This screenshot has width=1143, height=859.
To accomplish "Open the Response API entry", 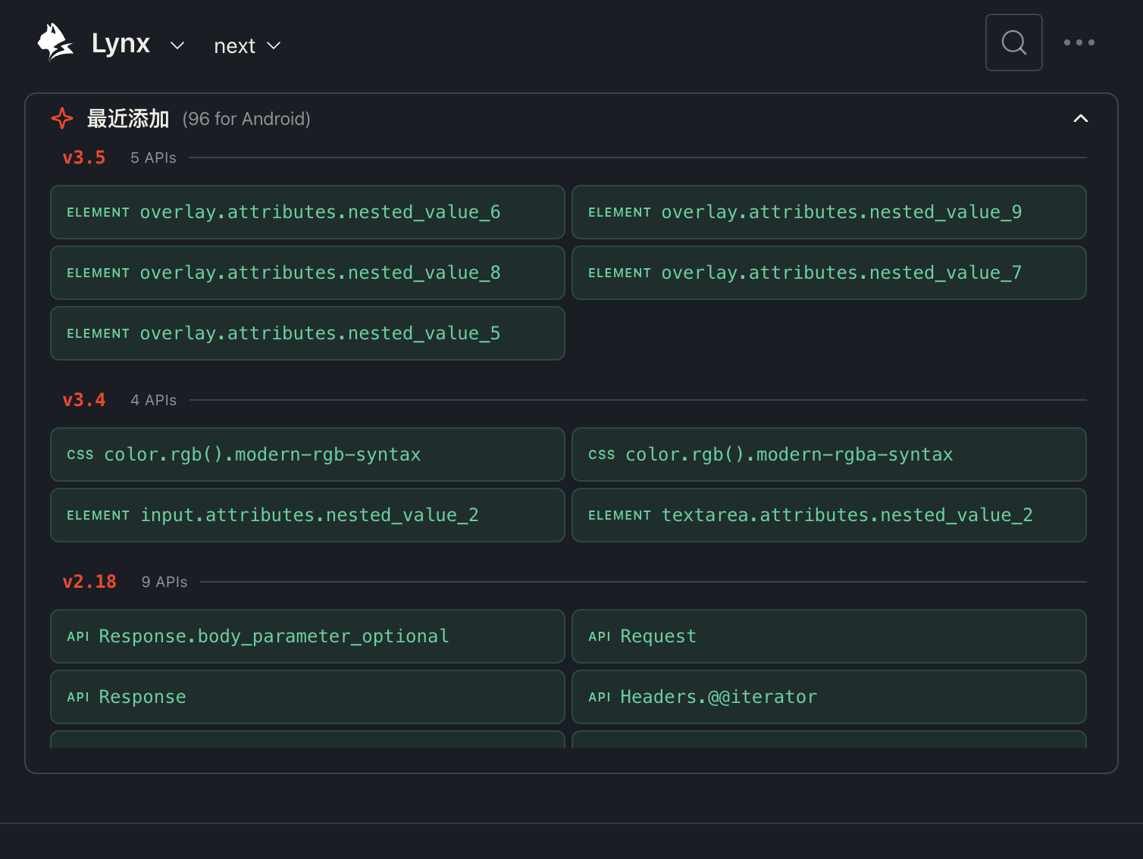I will tap(307, 697).
